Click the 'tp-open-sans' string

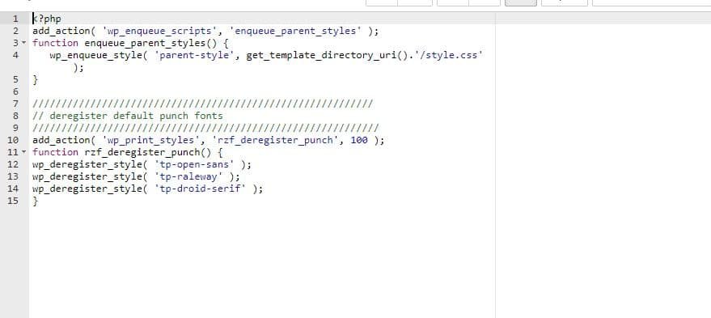194,164
